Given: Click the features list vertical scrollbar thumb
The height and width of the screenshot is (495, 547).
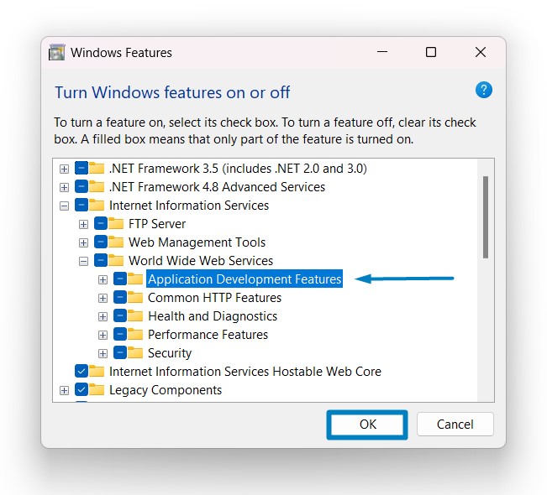Looking at the screenshot, I should [486, 217].
